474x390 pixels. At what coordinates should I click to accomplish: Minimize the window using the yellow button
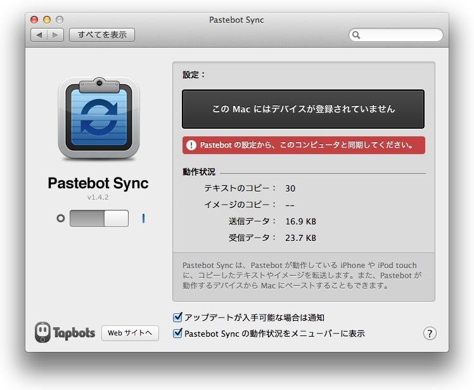(47, 20)
